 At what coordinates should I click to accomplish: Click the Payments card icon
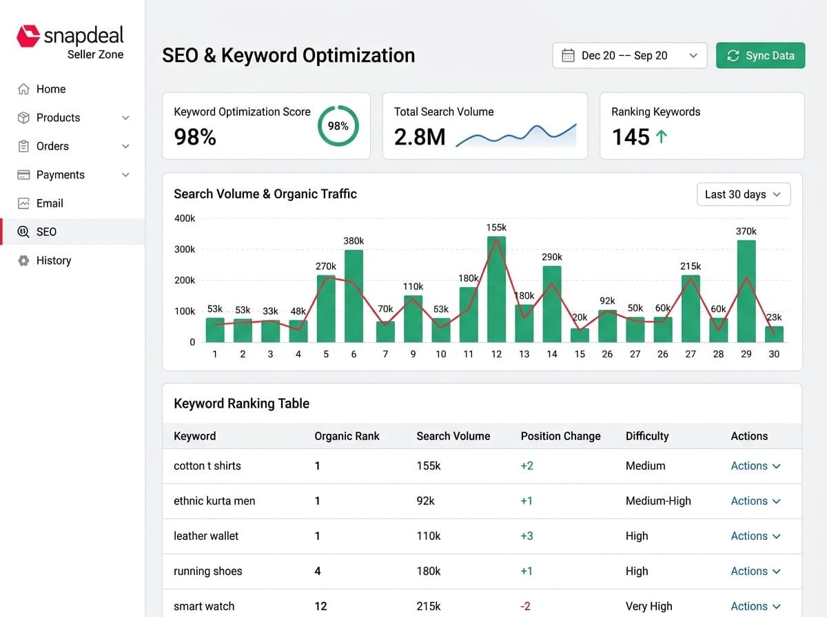(x=23, y=175)
